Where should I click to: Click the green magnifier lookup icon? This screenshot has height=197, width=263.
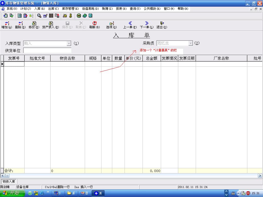31,16
